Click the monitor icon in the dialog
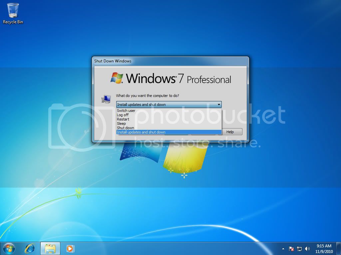 tap(107, 99)
